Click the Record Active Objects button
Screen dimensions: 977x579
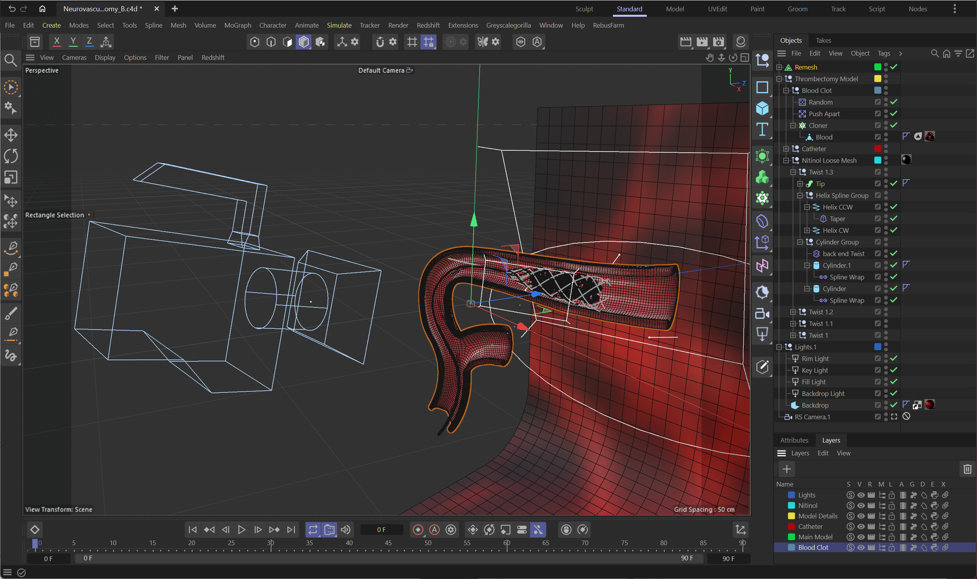point(418,530)
